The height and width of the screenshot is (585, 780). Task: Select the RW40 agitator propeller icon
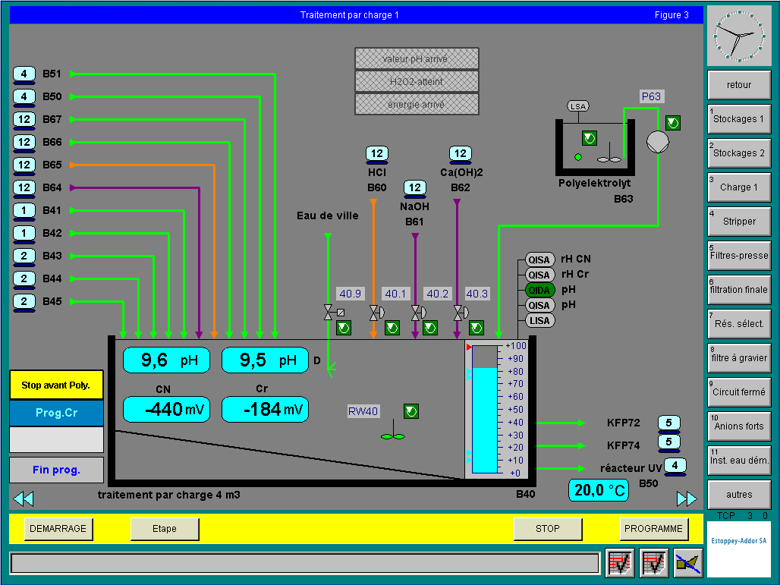pos(393,436)
